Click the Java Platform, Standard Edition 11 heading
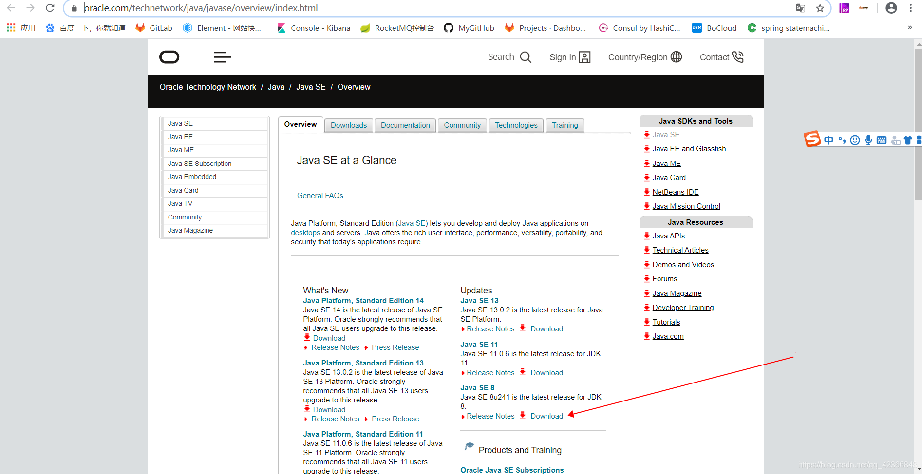Viewport: 922px width, 474px height. (363, 434)
